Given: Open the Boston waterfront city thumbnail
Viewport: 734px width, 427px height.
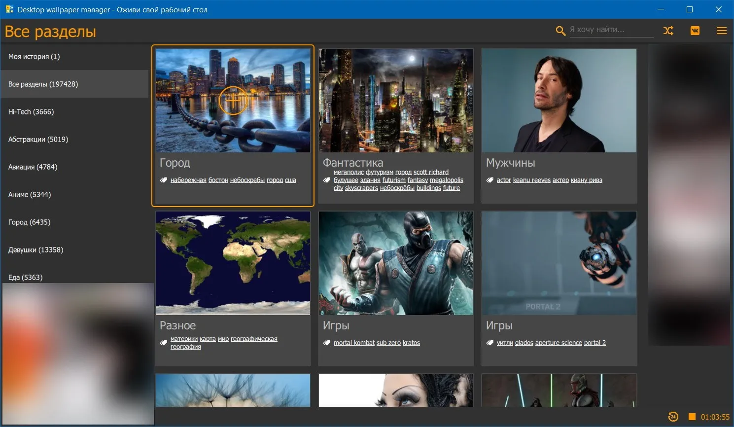Looking at the screenshot, I should (233, 100).
